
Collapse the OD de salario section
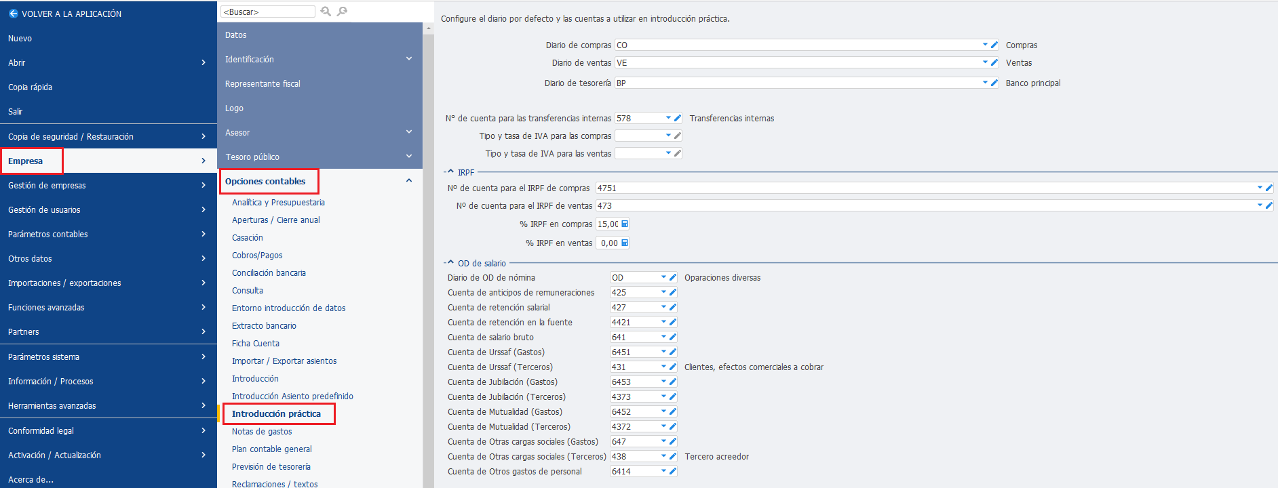tap(450, 263)
